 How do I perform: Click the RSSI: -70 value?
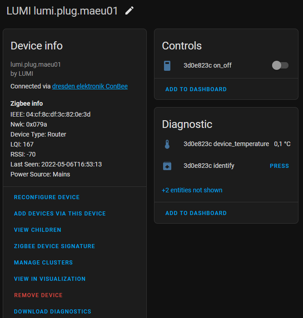23,154
